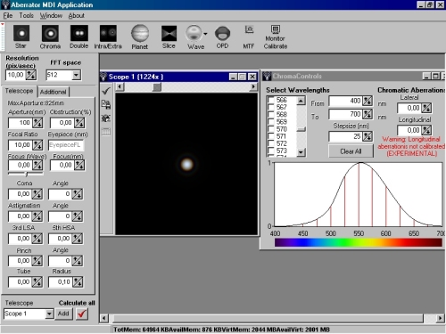Click the copy image icon in Scope 1 window
This screenshot has height=334, width=446.
tap(106, 104)
